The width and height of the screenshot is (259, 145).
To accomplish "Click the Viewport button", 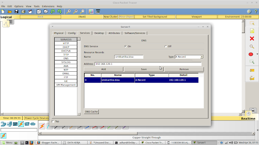I will pyautogui.click(x=197, y=17).
